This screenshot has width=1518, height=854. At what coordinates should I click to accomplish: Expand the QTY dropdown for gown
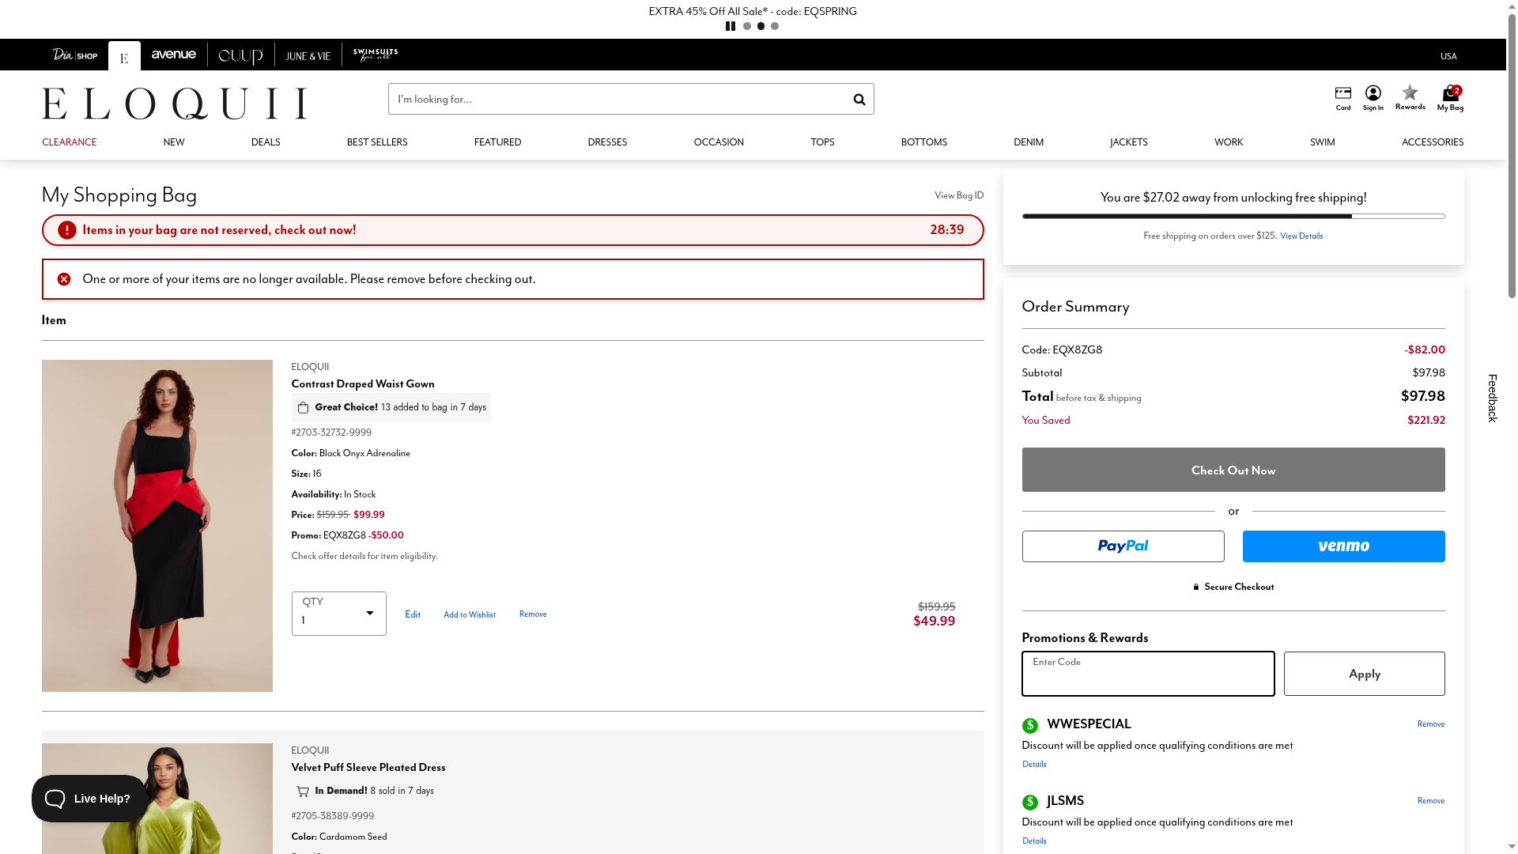click(338, 614)
